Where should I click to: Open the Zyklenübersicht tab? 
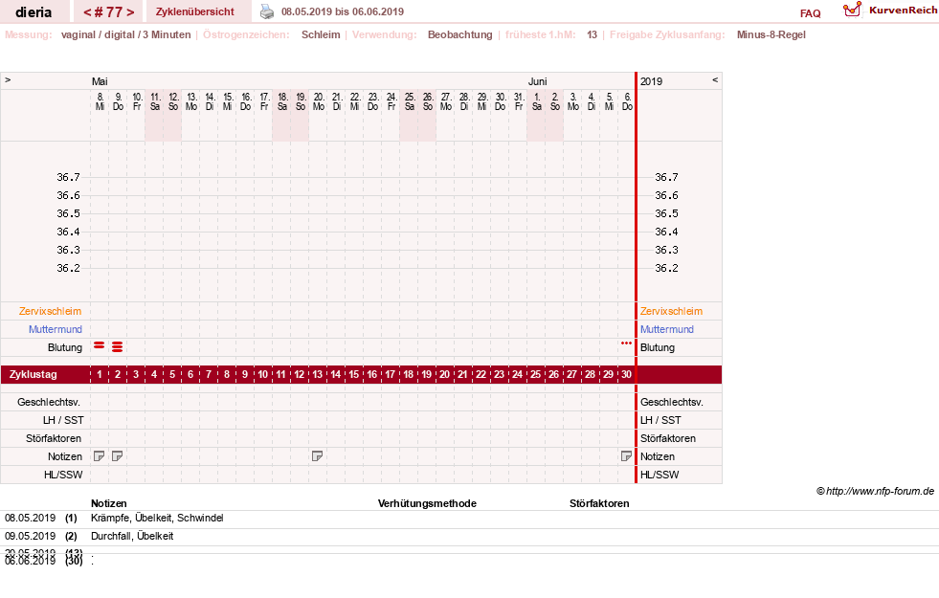195,11
